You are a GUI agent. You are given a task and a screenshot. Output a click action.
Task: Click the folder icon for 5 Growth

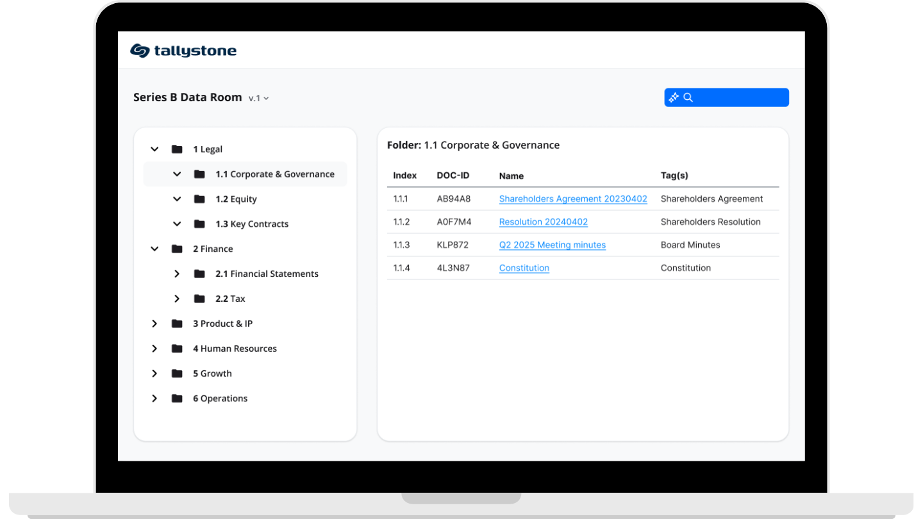click(x=177, y=374)
